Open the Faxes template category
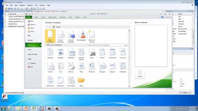The height and width of the screenshot is (111, 198). pos(92,53)
